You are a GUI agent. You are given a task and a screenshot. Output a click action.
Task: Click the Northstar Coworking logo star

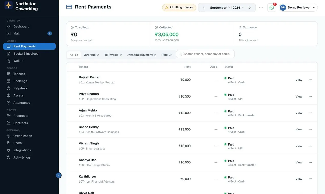pos(8,5)
